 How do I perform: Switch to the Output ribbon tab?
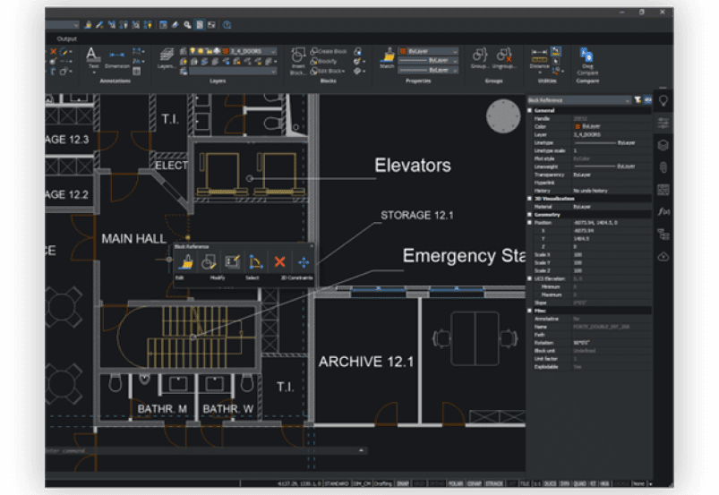pyautogui.click(x=67, y=38)
